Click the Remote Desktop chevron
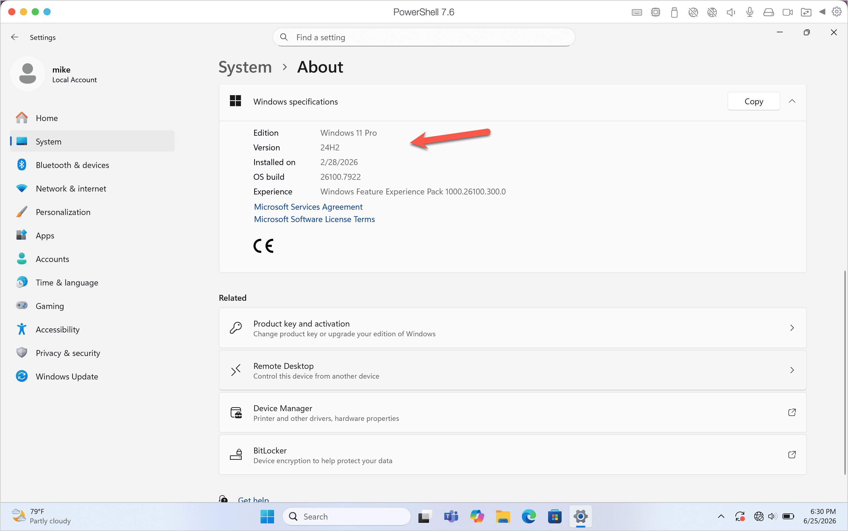Image resolution: width=848 pixels, height=531 pixels. (792, 370)
